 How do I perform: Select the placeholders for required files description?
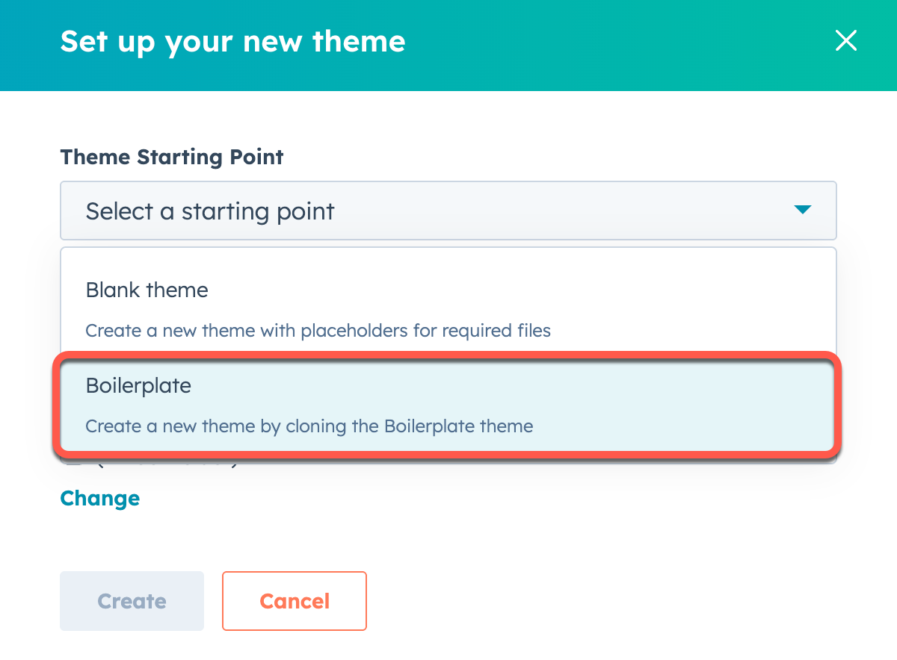[318, 330]
